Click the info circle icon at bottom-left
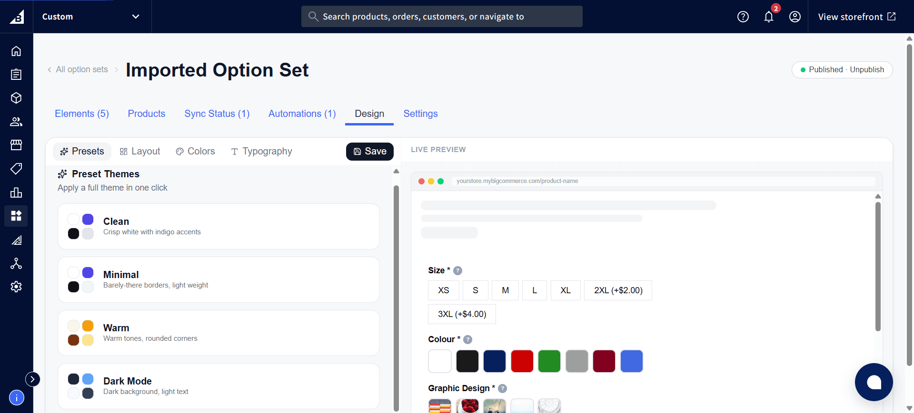Image resolution: width=914 pixels, height=413 pixels. pyautogui.click(x=16, y=397)
